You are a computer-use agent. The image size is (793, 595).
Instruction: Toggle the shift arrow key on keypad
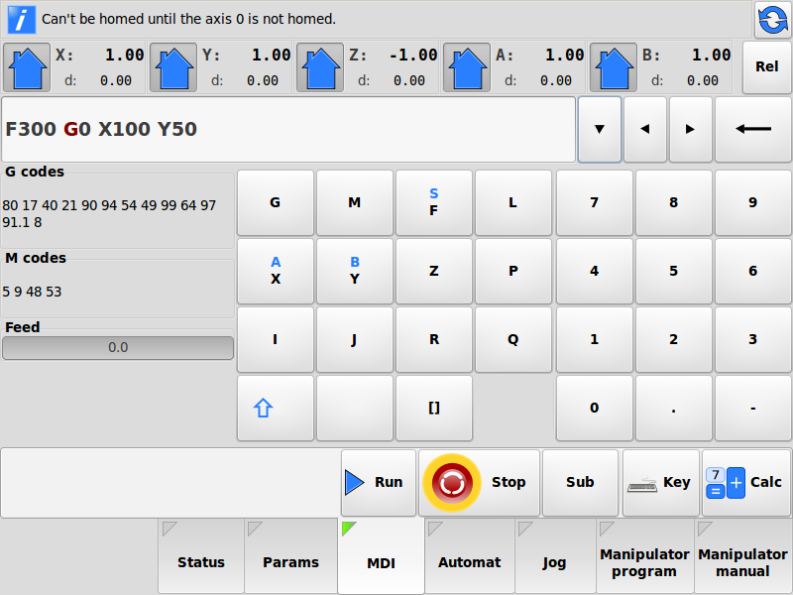pos(276,408)
